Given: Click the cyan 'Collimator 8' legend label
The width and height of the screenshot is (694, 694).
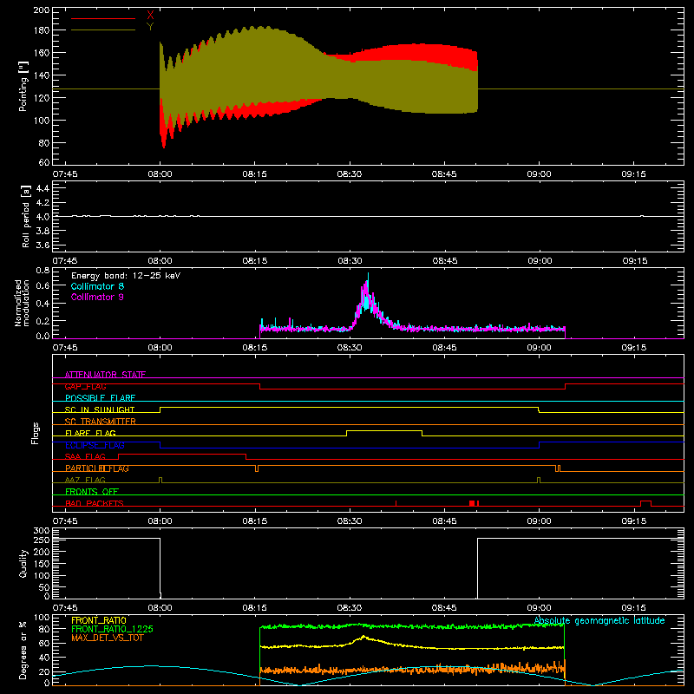Looking at the screenshot, I should tap(97, 286).
